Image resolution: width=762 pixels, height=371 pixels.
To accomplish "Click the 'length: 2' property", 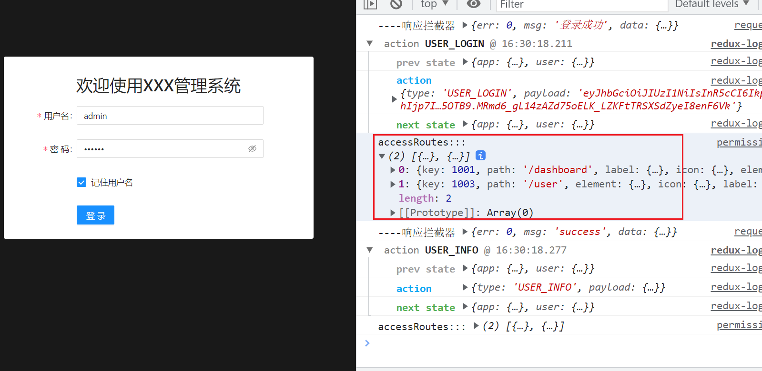I will point(425,198).
